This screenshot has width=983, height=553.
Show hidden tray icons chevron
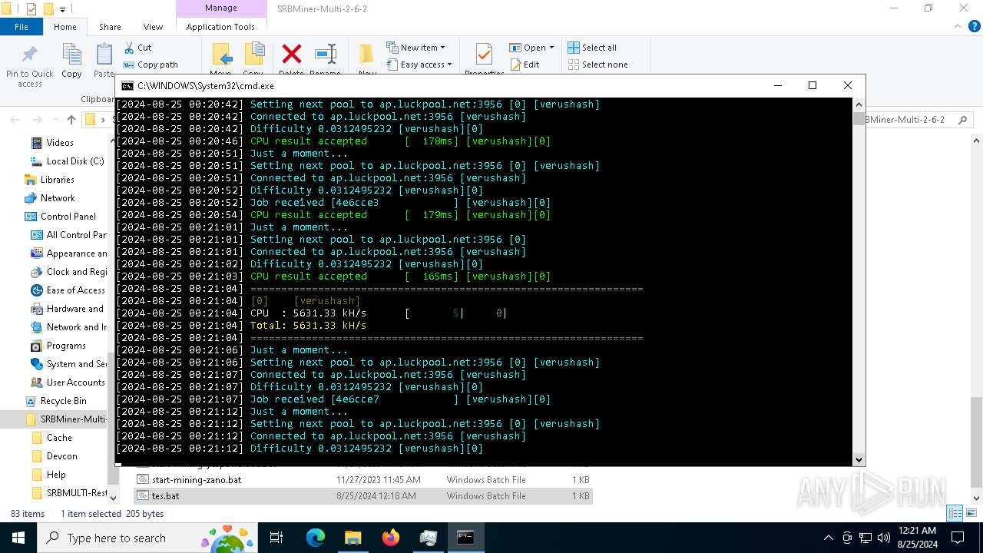pyautogui.click(x=828, y=538)
